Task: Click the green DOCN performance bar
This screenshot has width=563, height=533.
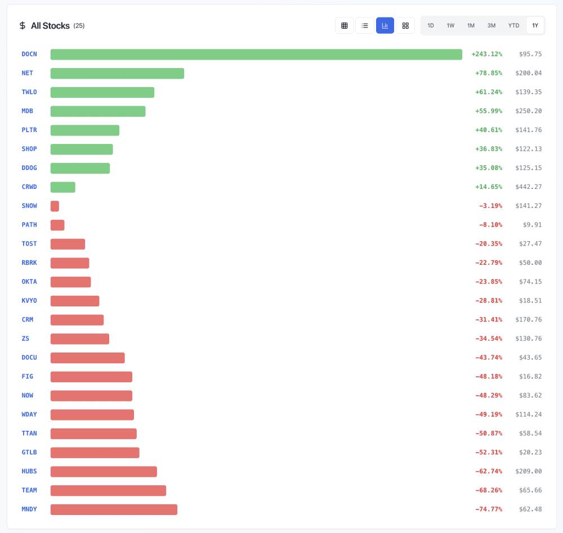Action: point(256,54)
